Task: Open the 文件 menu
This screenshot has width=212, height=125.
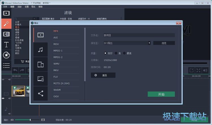Action: (5, 7)
